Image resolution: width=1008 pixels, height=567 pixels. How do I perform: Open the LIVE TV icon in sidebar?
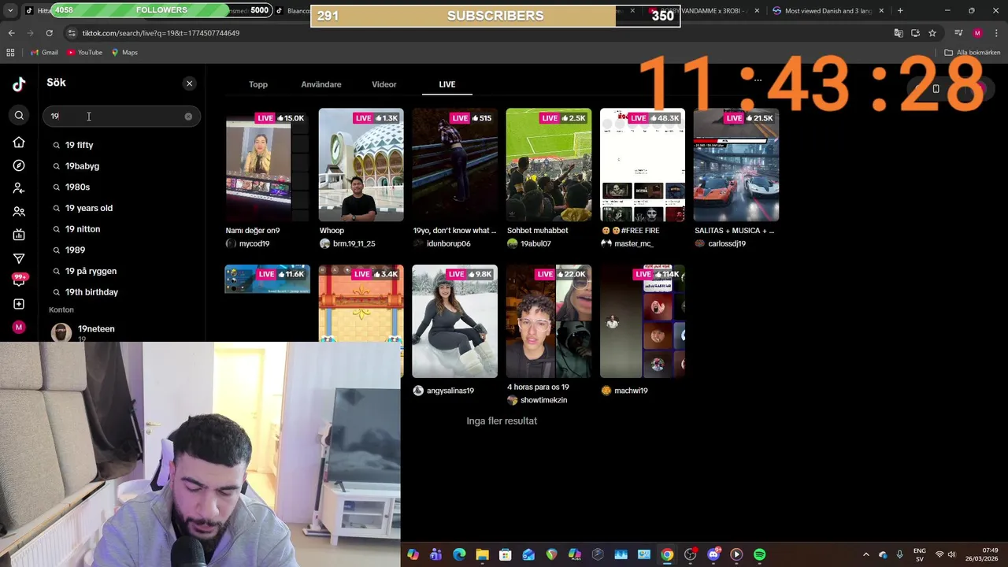click(x=19, y=235)
